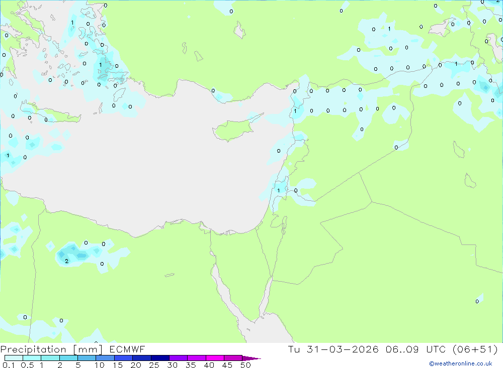Click the legend arrow tip above 50 mm
Screen dimensions: 503x368
[251, 358]
